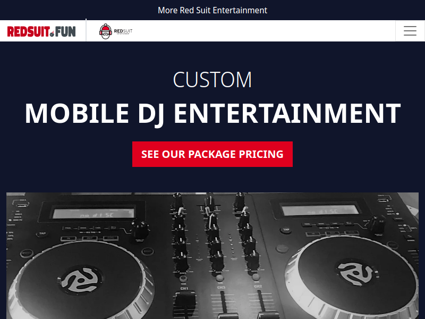
Task: Click the center column of mixer knobs
Action: [x=214, y=233]
